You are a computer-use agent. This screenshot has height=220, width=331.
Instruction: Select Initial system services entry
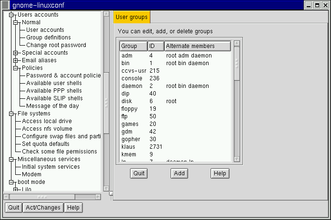(50, 167)
